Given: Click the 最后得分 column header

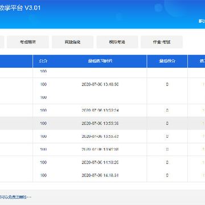Looking at the screenshot, I should 167,61.
